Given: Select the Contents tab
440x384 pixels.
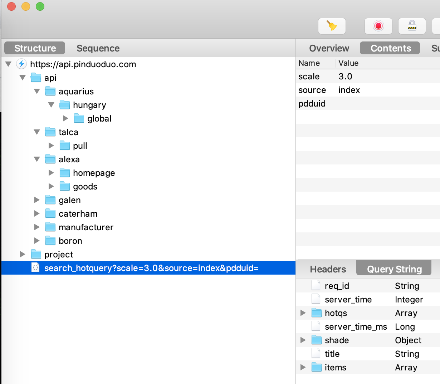Looking at the screenshot, I should pyautogui.click(x=390, y=48).
